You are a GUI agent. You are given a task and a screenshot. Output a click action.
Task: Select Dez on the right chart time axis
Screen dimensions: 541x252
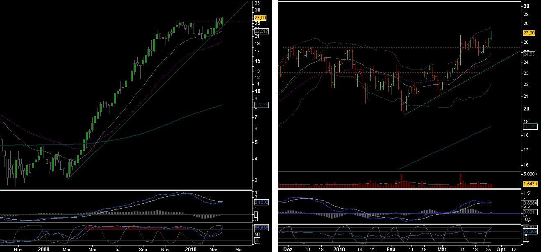[288, 248]
